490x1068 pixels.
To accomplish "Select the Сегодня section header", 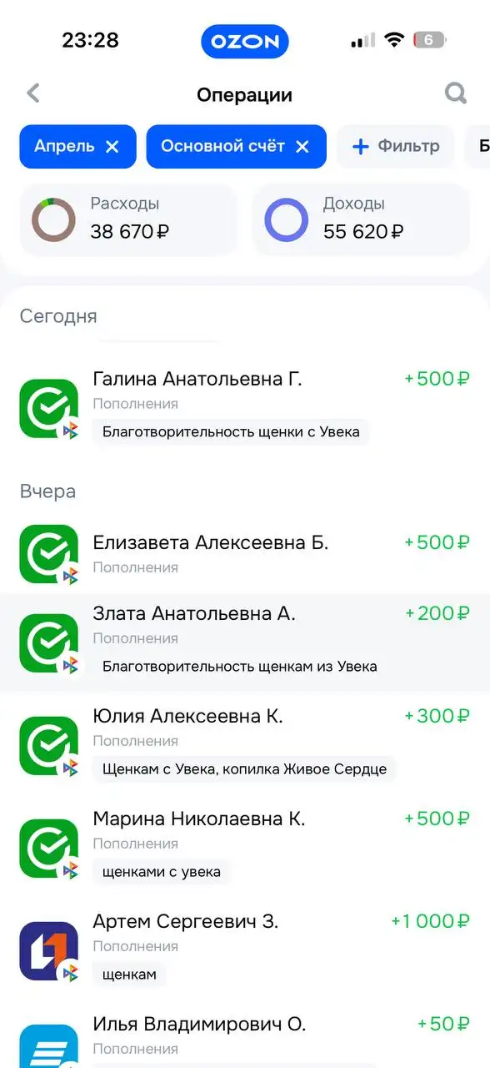I will tap(57, 316).
